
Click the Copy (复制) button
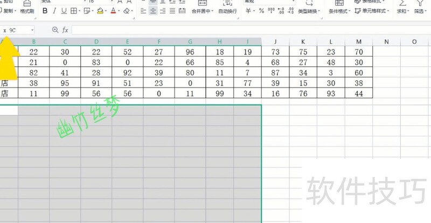pos(8,11)
